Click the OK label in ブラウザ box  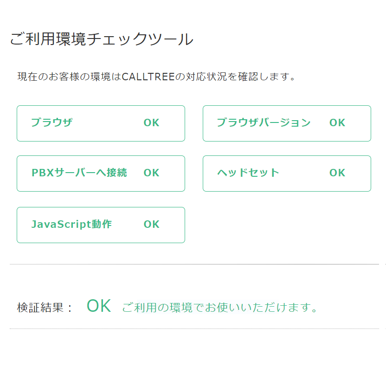click(x=151, y=122)
